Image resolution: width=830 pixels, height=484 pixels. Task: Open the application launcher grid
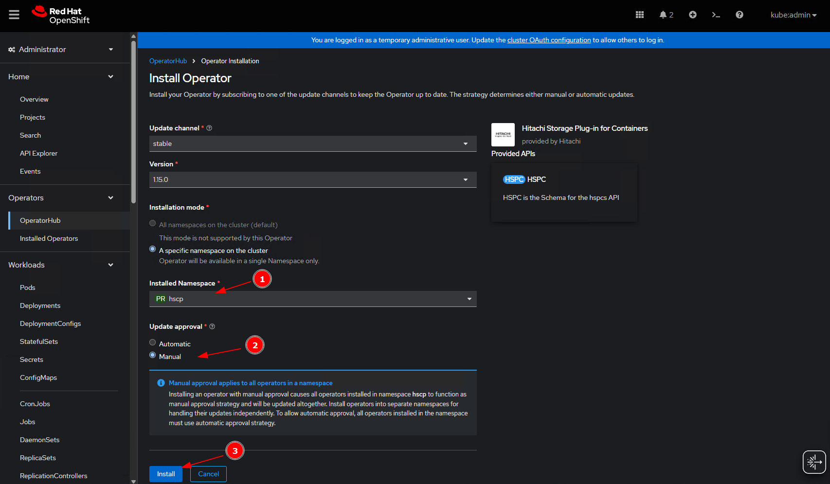point(640,15)
